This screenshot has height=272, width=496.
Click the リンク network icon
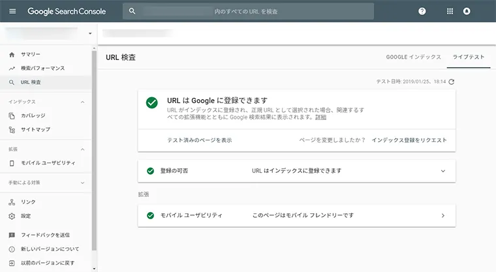(12, 202)
